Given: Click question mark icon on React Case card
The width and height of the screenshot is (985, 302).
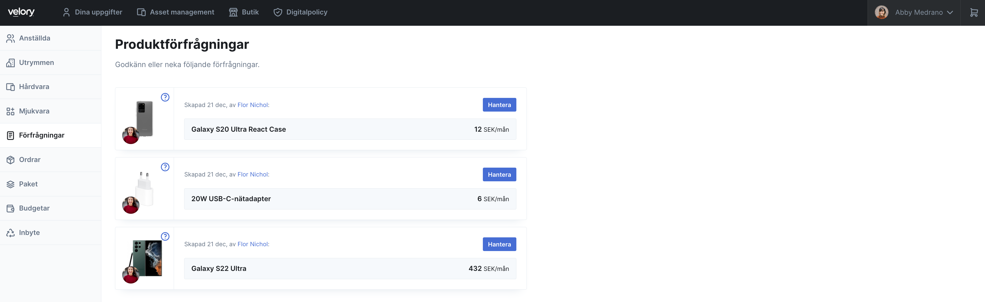Looking at the screenshot, I should coord(165,97).
